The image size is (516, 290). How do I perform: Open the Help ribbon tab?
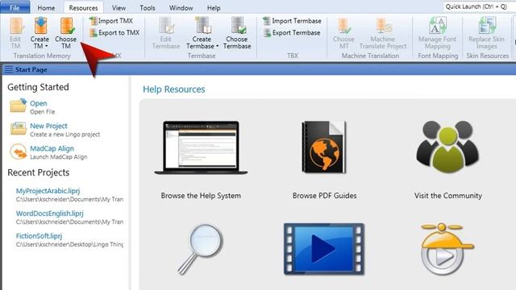pos(214,8)
